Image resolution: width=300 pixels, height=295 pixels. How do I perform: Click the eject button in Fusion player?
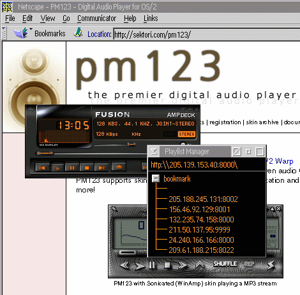coord(119,167)
